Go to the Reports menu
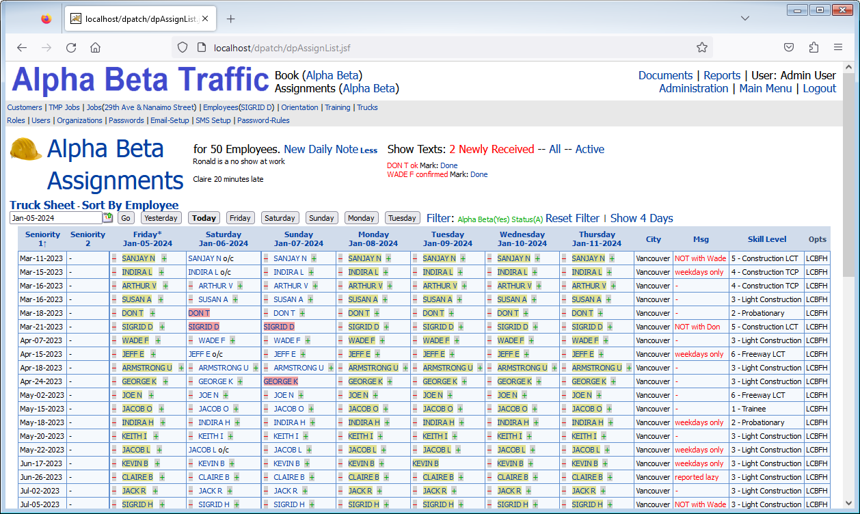 (x=722, y=75)
